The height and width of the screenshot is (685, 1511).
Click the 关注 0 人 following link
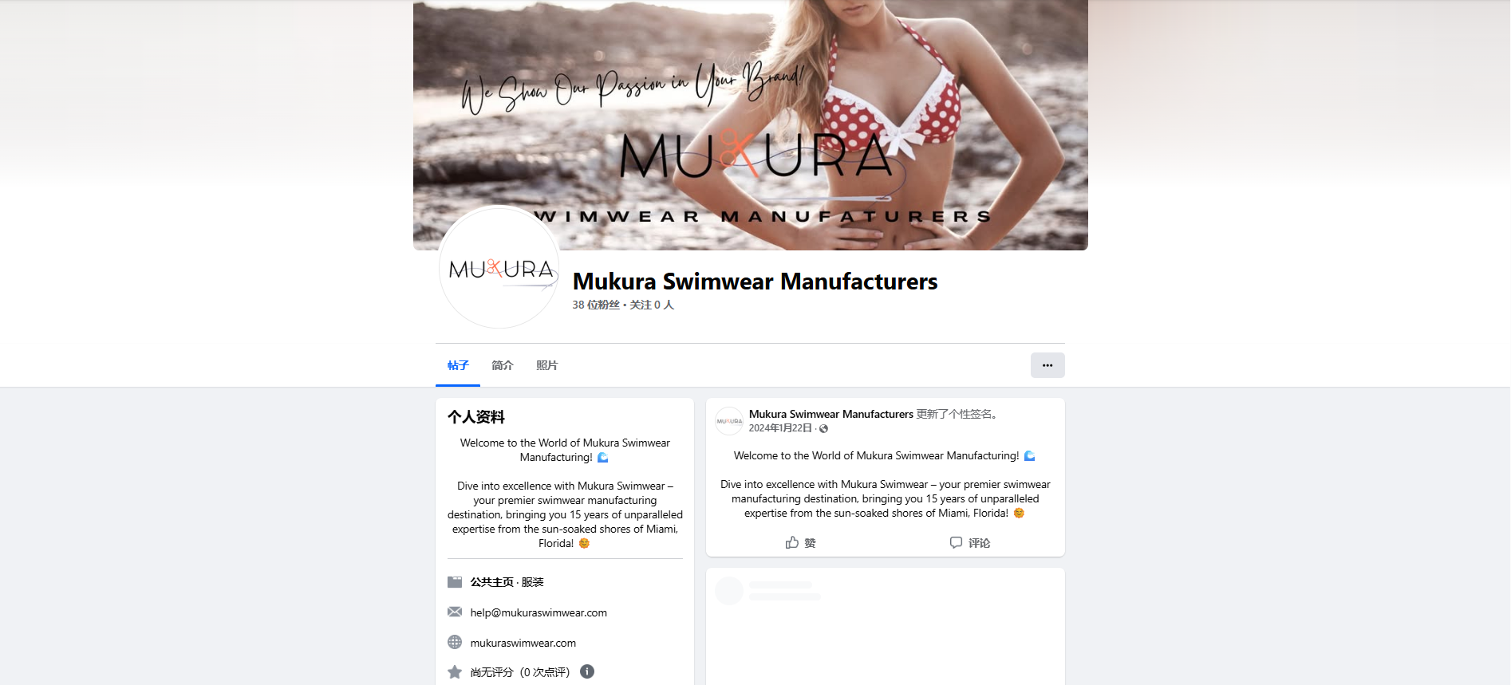tap(652, 305)
